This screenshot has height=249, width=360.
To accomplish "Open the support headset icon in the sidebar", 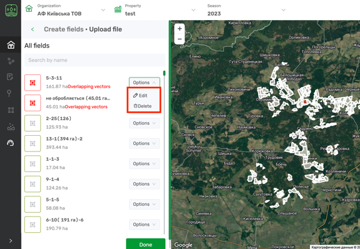I will [x=11, y=143].
